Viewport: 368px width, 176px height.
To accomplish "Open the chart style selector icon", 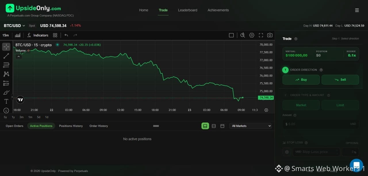I will pyautogui.click(x=18, y=35).
